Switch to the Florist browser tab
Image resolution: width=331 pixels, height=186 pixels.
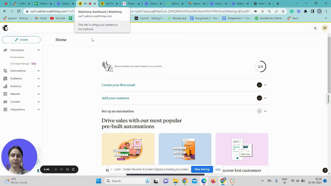(x=131, y=4)
